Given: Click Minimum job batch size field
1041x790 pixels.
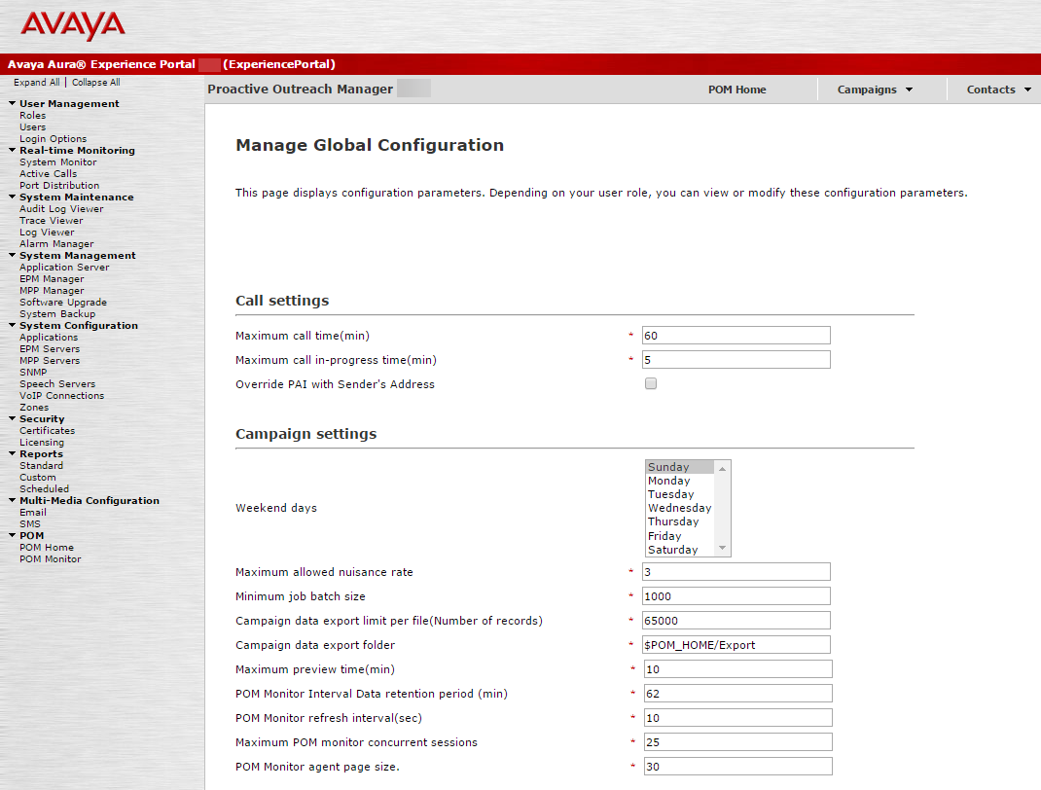Looking at the screenshot, I should pyautogui.click(x=736, y=596).
